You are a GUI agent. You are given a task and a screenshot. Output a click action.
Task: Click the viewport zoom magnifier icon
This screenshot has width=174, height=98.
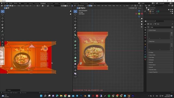click(x=142, y=19)
